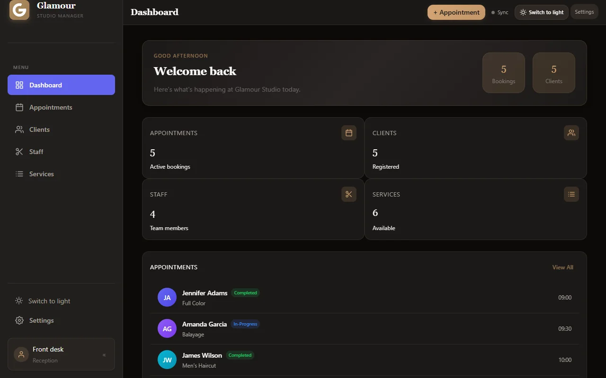Click the Clients people icon in sidebar

point(19,129)
